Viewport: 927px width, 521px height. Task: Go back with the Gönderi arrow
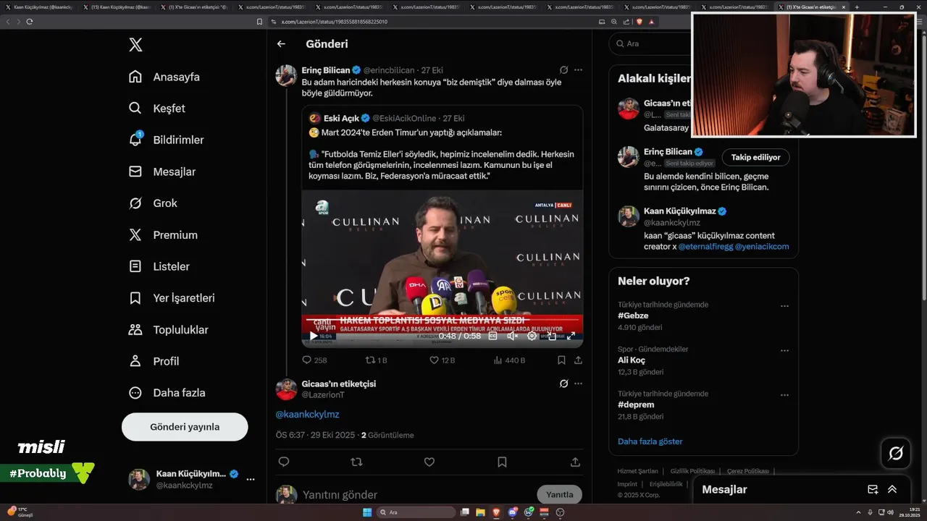pyautogui.click(x=281, y=44)
